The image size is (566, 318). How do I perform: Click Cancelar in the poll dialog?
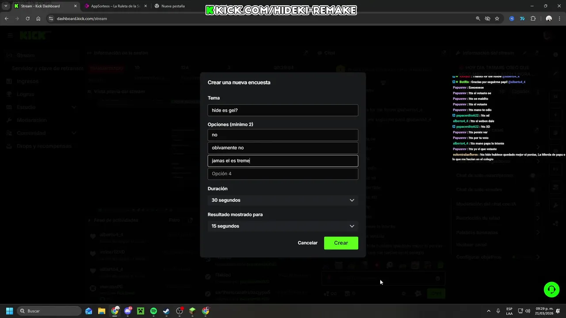(x=308, y=243)
